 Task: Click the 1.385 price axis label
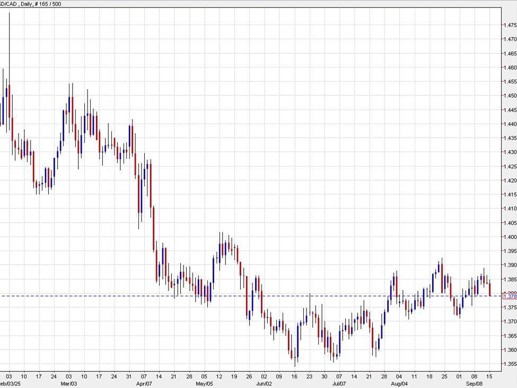pyautogui.click(x=509, y=279)
